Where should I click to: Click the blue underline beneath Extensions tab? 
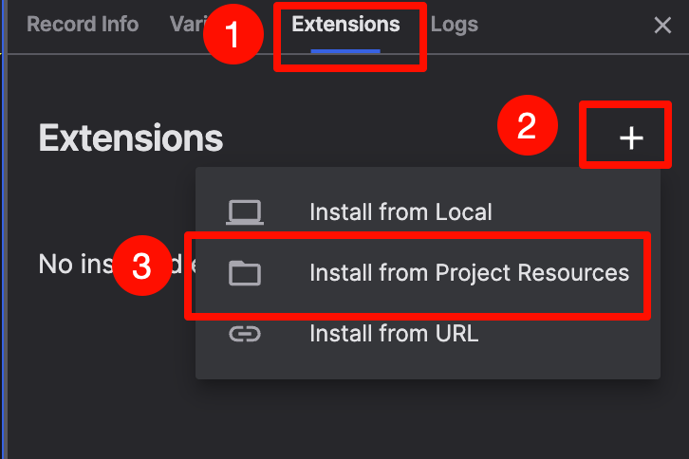(345, 50)
